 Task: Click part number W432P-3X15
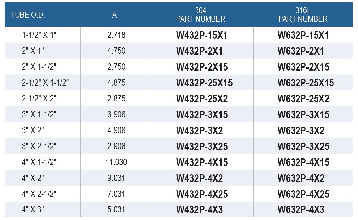point(202,115)
